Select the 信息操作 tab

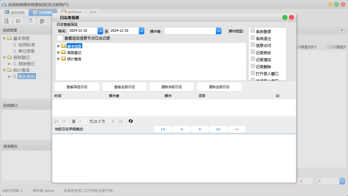coord(43,13)
